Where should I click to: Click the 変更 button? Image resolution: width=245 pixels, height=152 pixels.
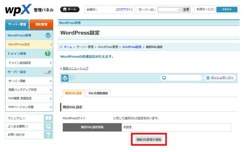click(x=186, y=10)
